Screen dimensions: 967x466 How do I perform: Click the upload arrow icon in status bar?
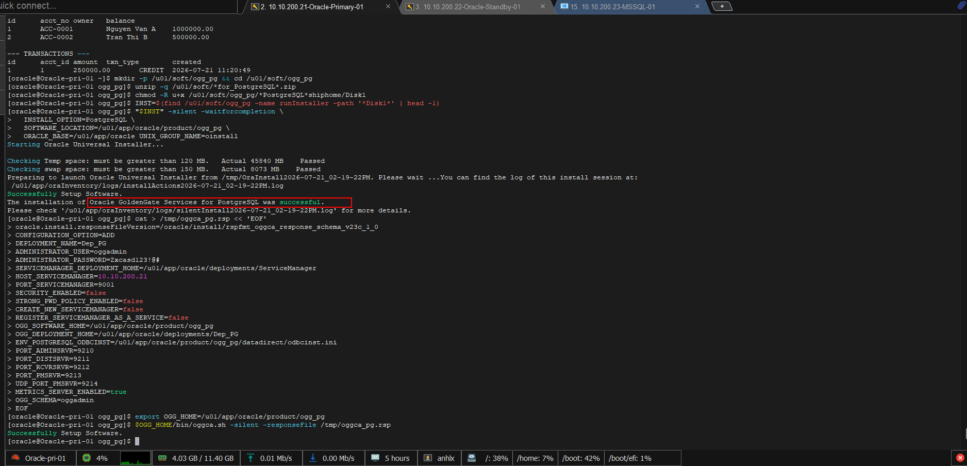pyautogui.click(x=251, y=458)
